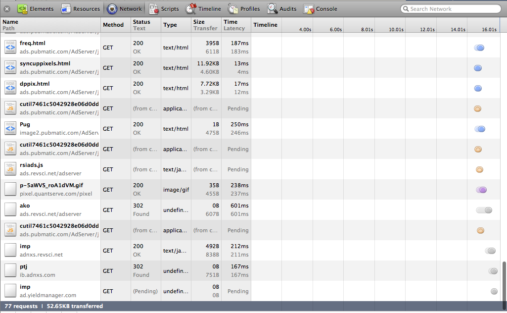Click the 302 Found status for ako
The width and height of the screenshot is (507, 313).
click(141, 210)
